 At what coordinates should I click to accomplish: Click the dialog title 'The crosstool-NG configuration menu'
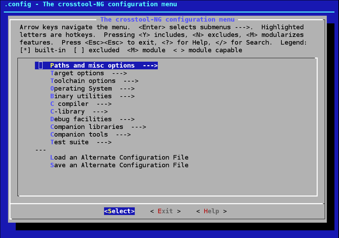167,20
